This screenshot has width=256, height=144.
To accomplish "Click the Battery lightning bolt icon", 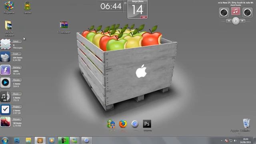I will point(5,70).
